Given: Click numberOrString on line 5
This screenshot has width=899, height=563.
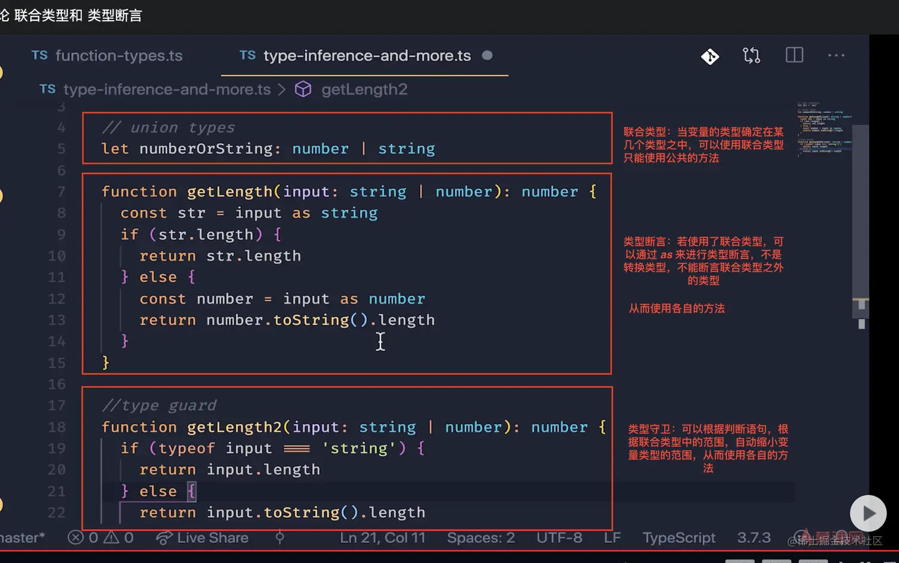Looking at the screenshot, I should click(x=206, y=149).
